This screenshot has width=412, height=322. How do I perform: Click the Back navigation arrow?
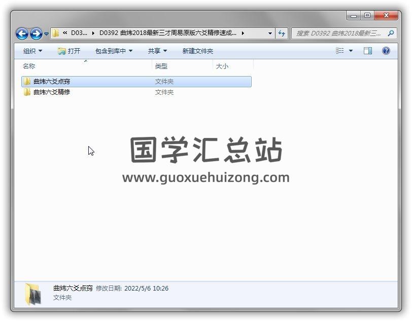tap(22, 33)
